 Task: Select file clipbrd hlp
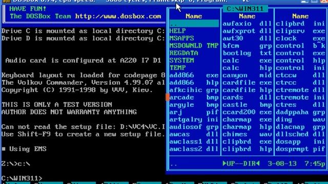point(247,149)
